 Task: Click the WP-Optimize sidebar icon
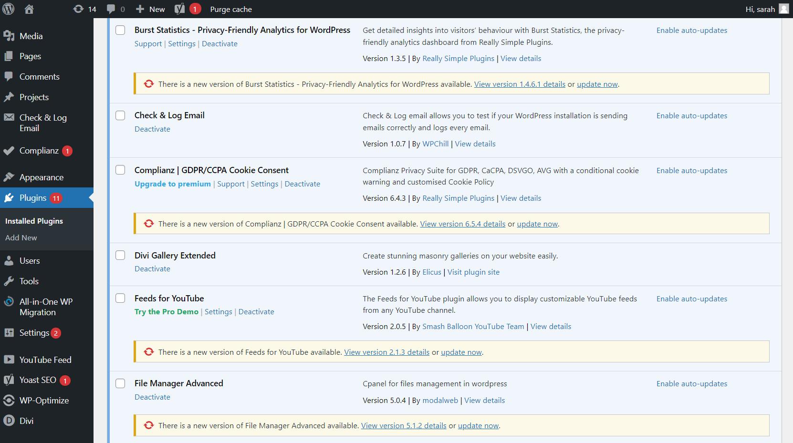9,400
